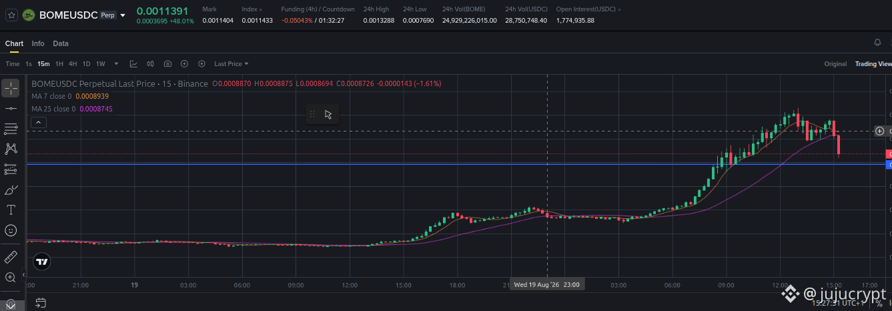Select the pattern drawing tool
This screenshot has width=892, height=311.
point(11,149)
